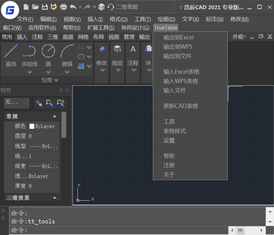
Task: Click the 图层 value 0 field
Action: point(43,136)
